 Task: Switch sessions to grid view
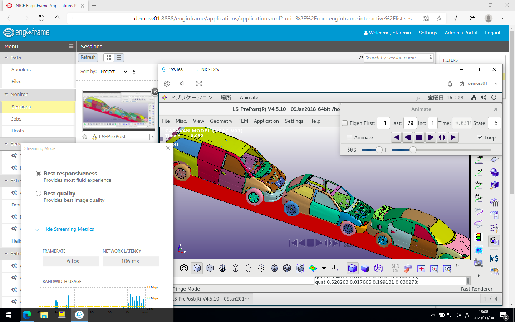109,58
